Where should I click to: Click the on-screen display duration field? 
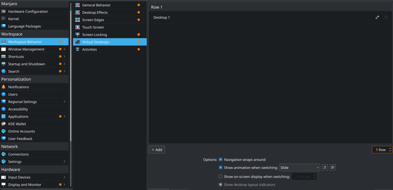(304, 177)
